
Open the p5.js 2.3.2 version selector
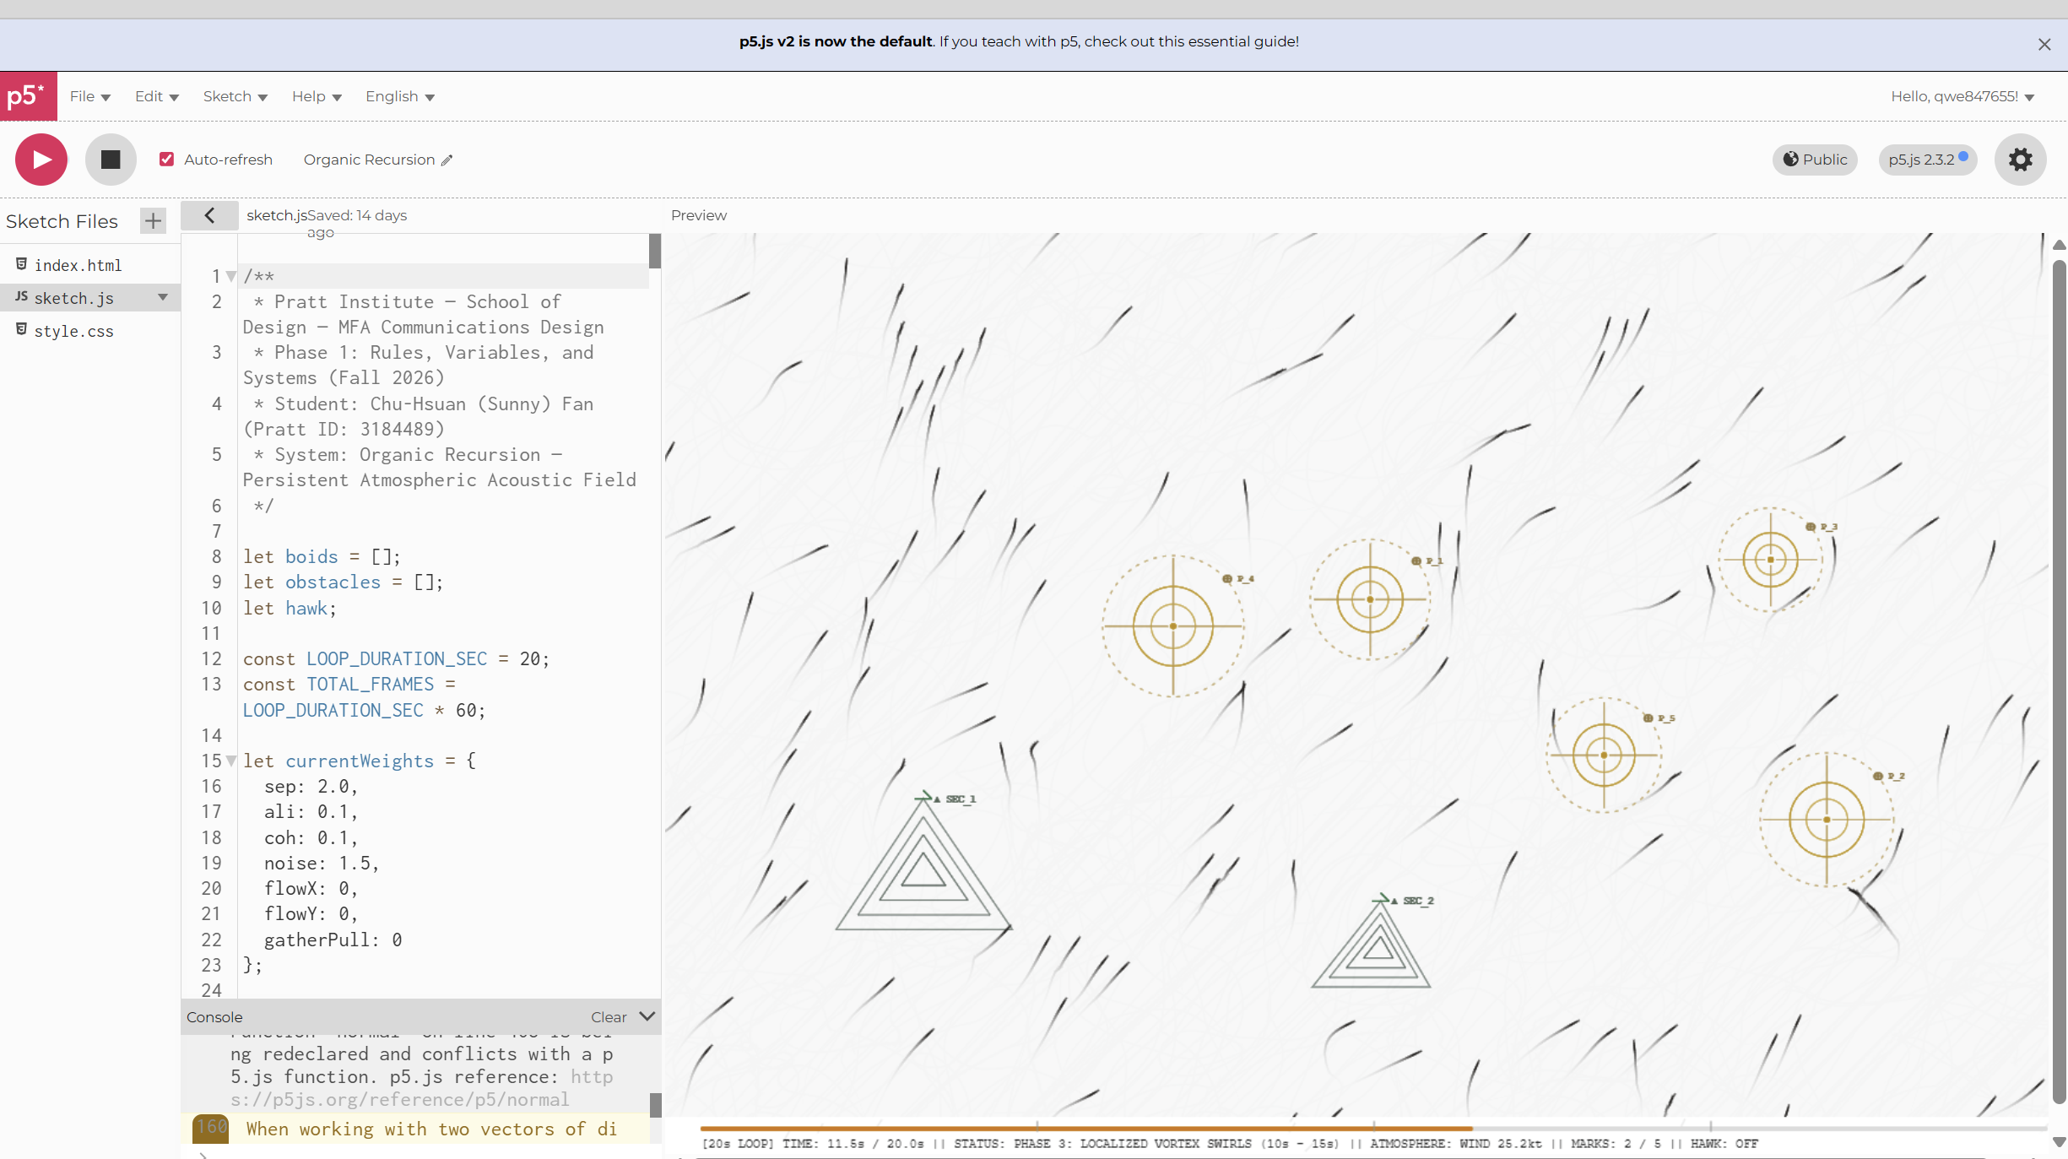[1928, 160]
